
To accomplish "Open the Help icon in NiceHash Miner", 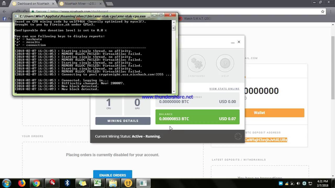I will click(225, 63).
